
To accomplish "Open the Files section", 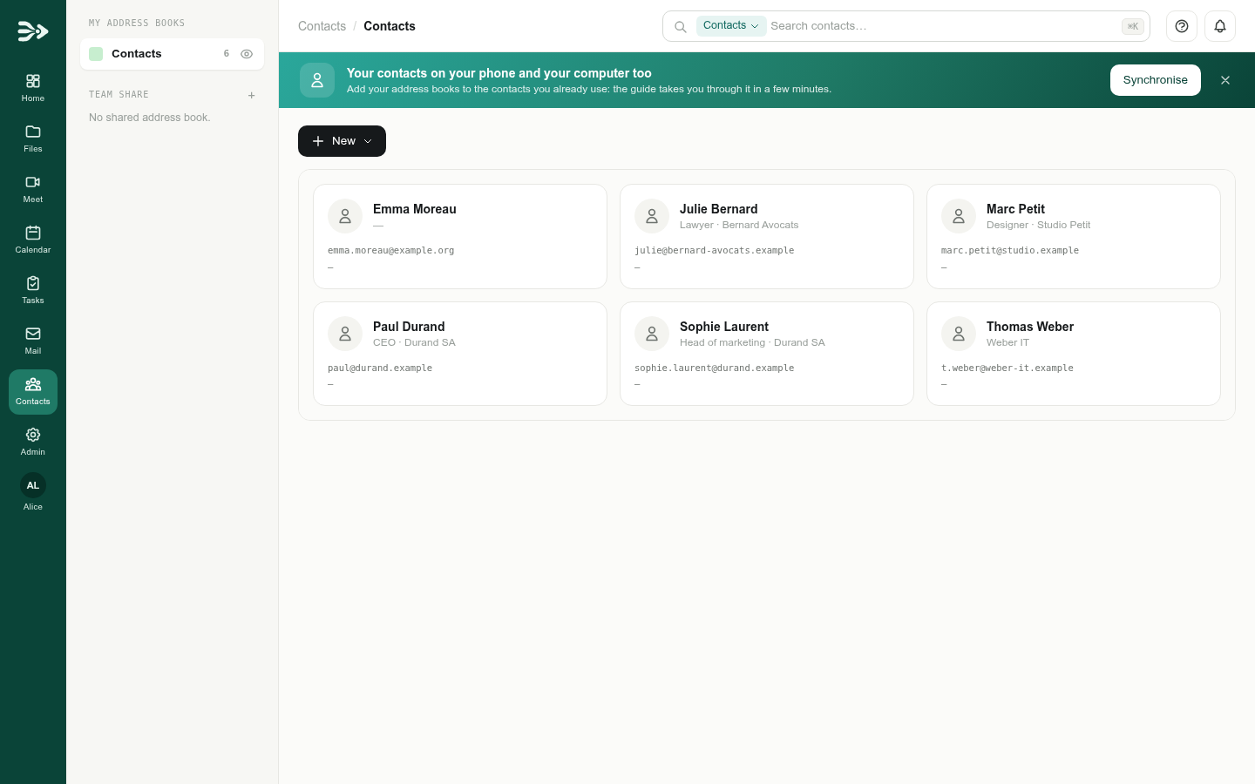I will (33, 139).
